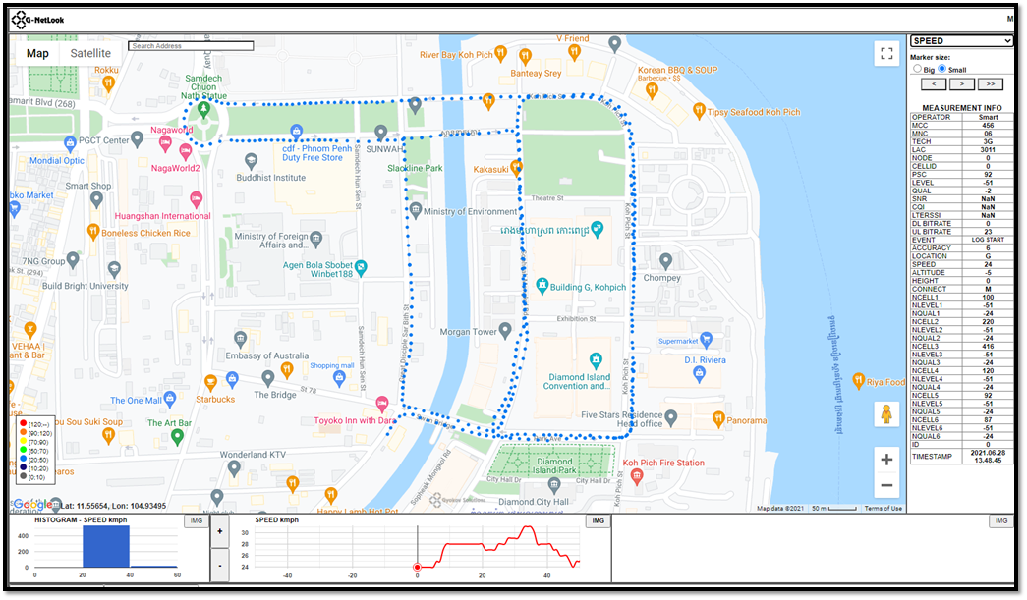Switch to the Map view tab
The width and height of the screenshot is (1027, 600).
[37, 52]
